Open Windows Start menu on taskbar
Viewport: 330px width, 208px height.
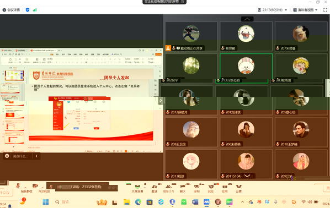click(x=45, y=202)
